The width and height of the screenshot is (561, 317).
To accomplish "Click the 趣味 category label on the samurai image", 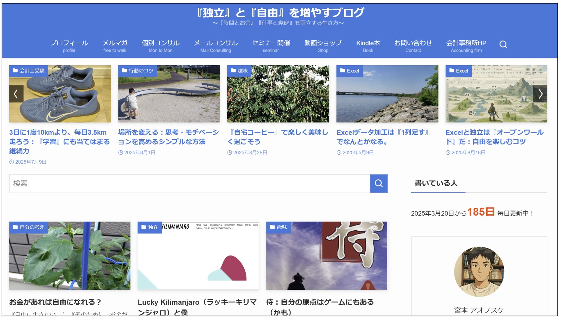I will [278, 227].
